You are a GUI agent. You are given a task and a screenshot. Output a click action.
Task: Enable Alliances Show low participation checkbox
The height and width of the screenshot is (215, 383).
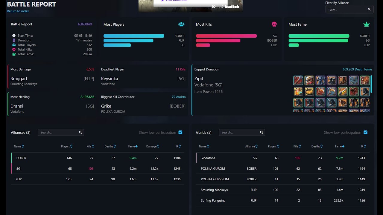tap(180, 132)
